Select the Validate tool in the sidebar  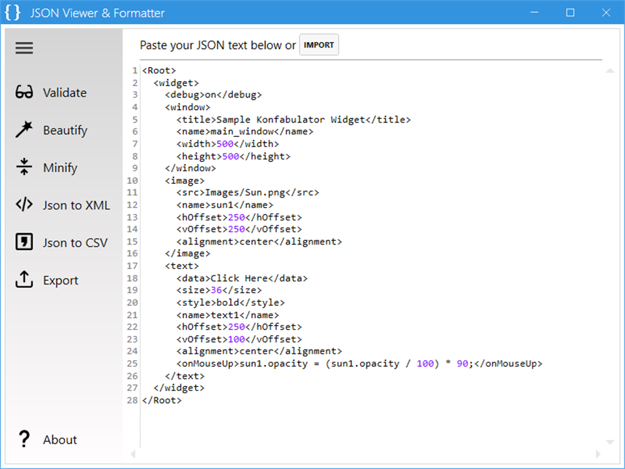(x=64, y=92)
